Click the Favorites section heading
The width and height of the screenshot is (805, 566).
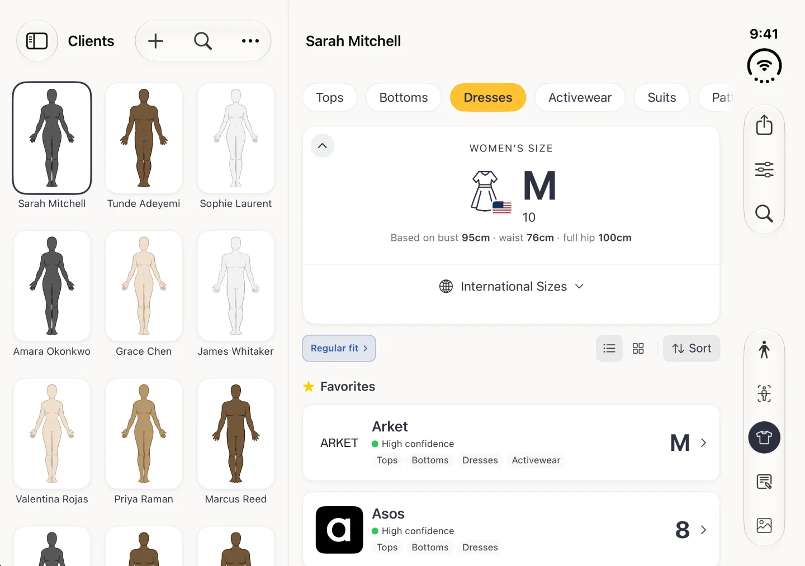click(348, 387)
